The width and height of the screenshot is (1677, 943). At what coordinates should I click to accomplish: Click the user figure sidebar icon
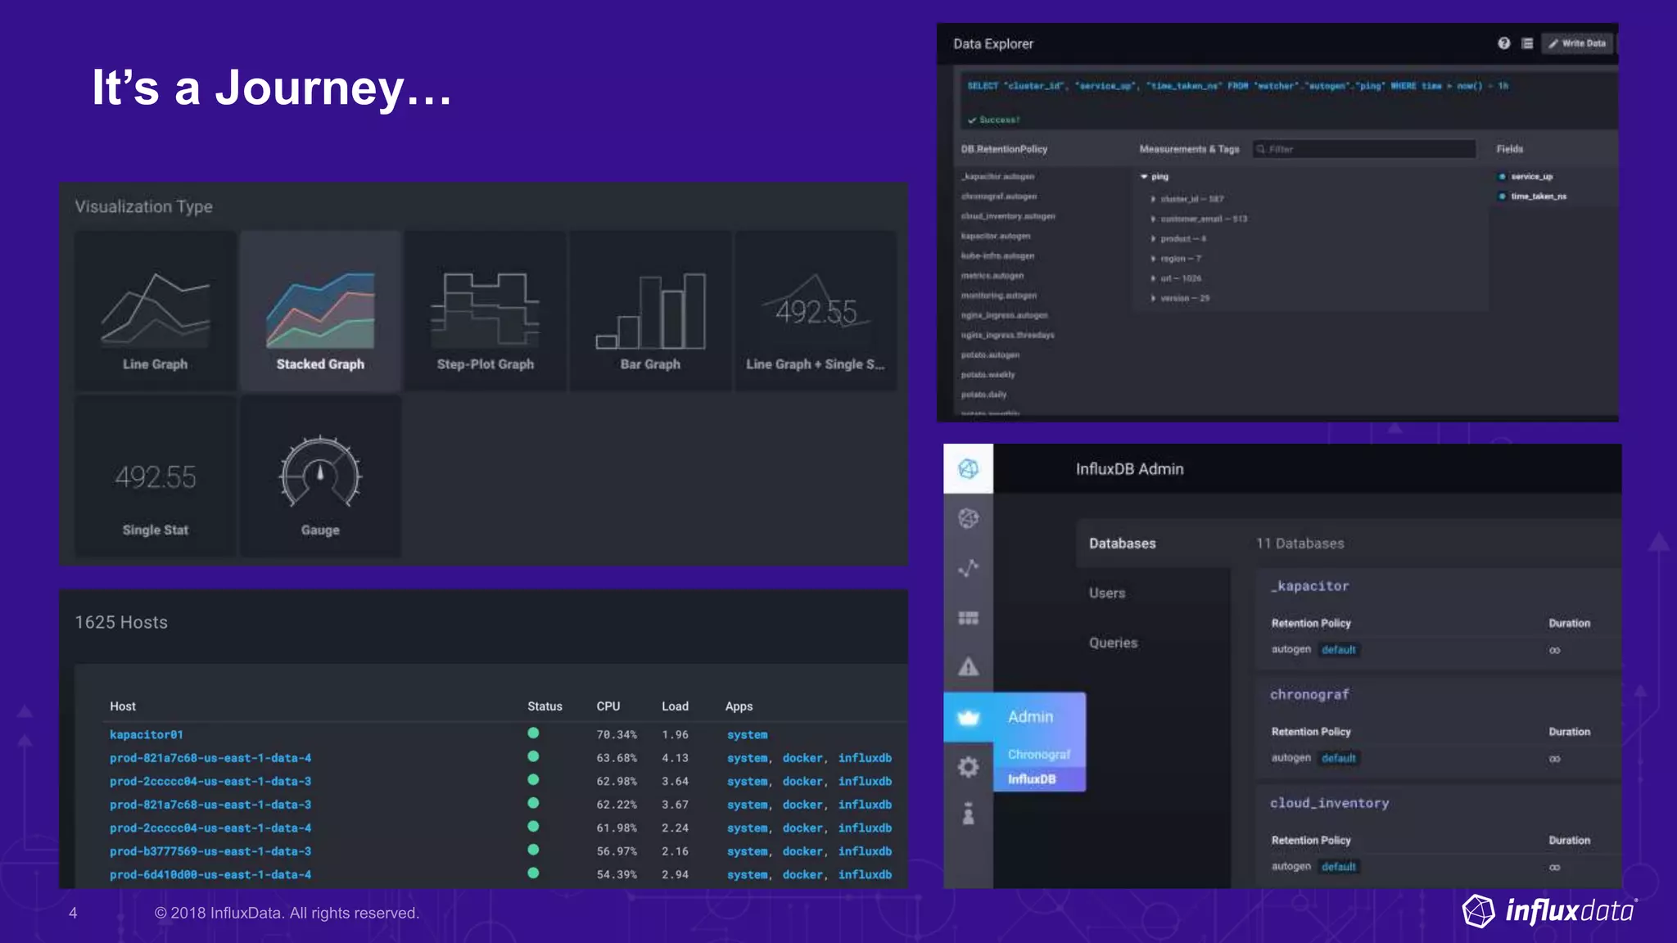968,814
